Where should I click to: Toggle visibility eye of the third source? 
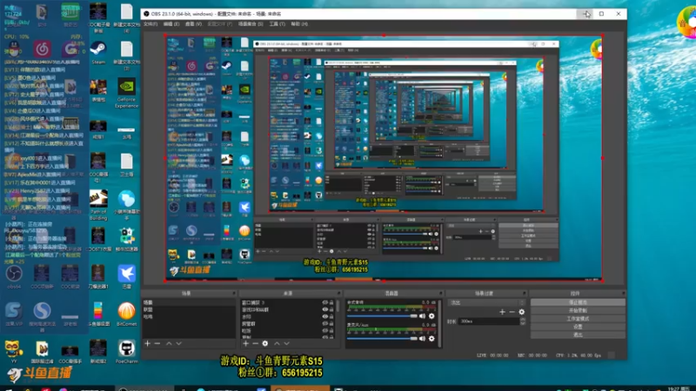coord(325,316)
